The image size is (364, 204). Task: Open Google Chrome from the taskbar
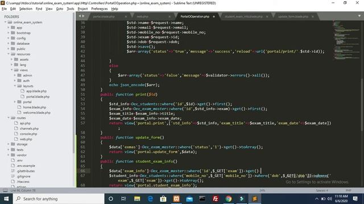pyautogui.click(x=229, y=199)
